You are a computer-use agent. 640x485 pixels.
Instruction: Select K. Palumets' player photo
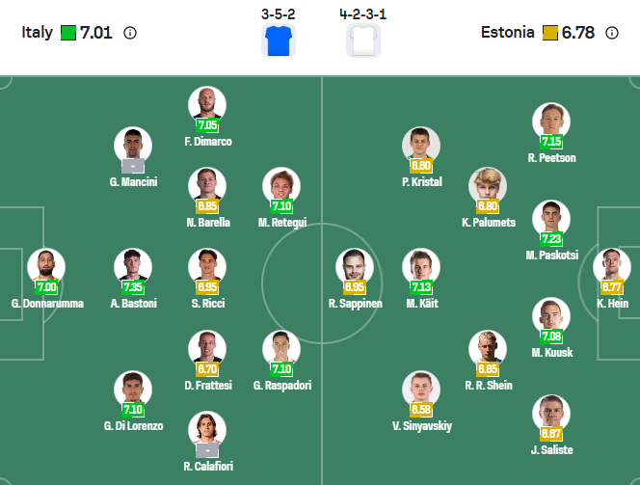488,185
